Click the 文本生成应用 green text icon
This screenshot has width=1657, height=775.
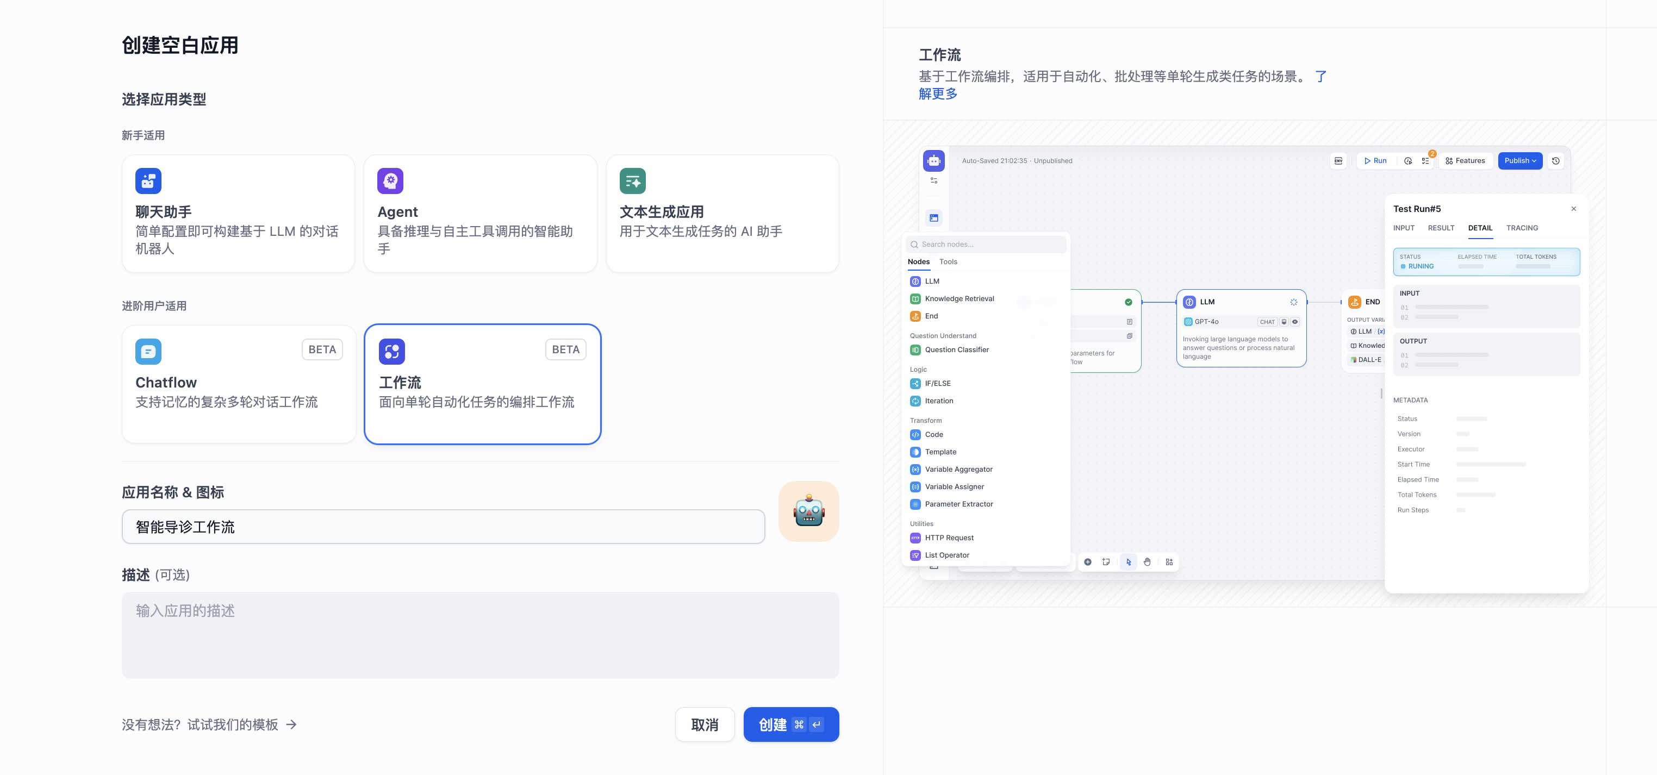click(x=632, y=181)
